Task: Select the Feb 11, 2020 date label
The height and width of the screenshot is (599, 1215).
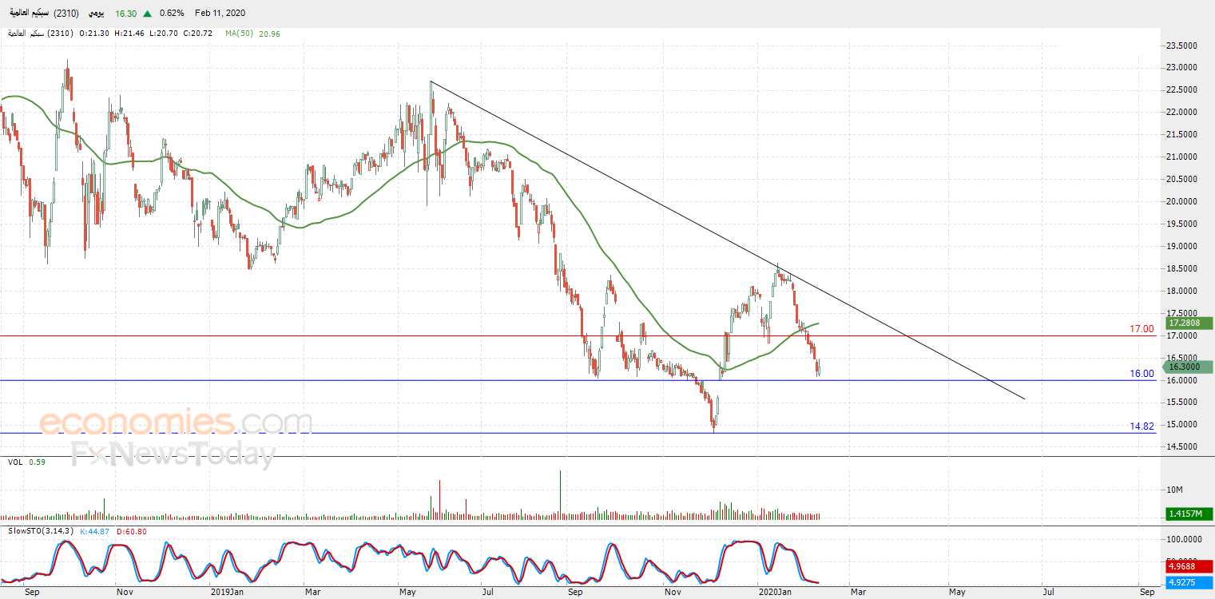Action: tap(220, 14)
